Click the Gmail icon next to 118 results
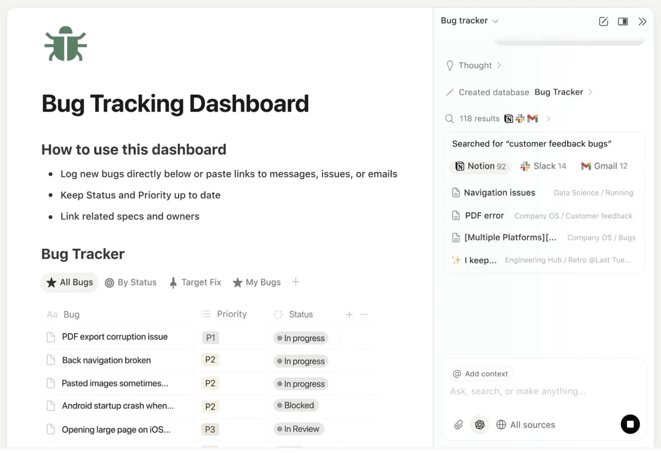661x453 pixels. (533, 118)
